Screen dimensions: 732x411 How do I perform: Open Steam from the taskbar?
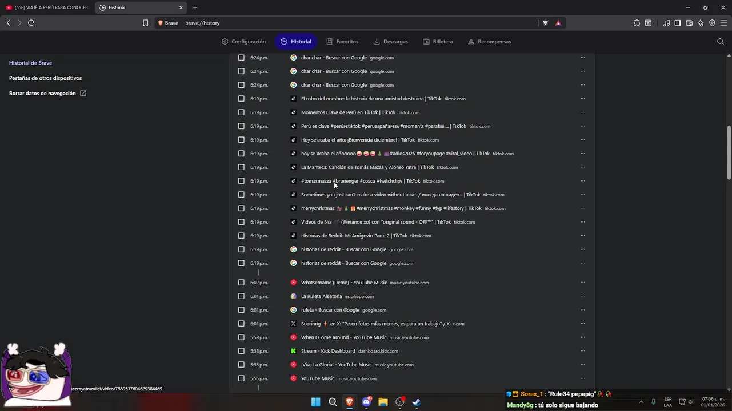417,402
